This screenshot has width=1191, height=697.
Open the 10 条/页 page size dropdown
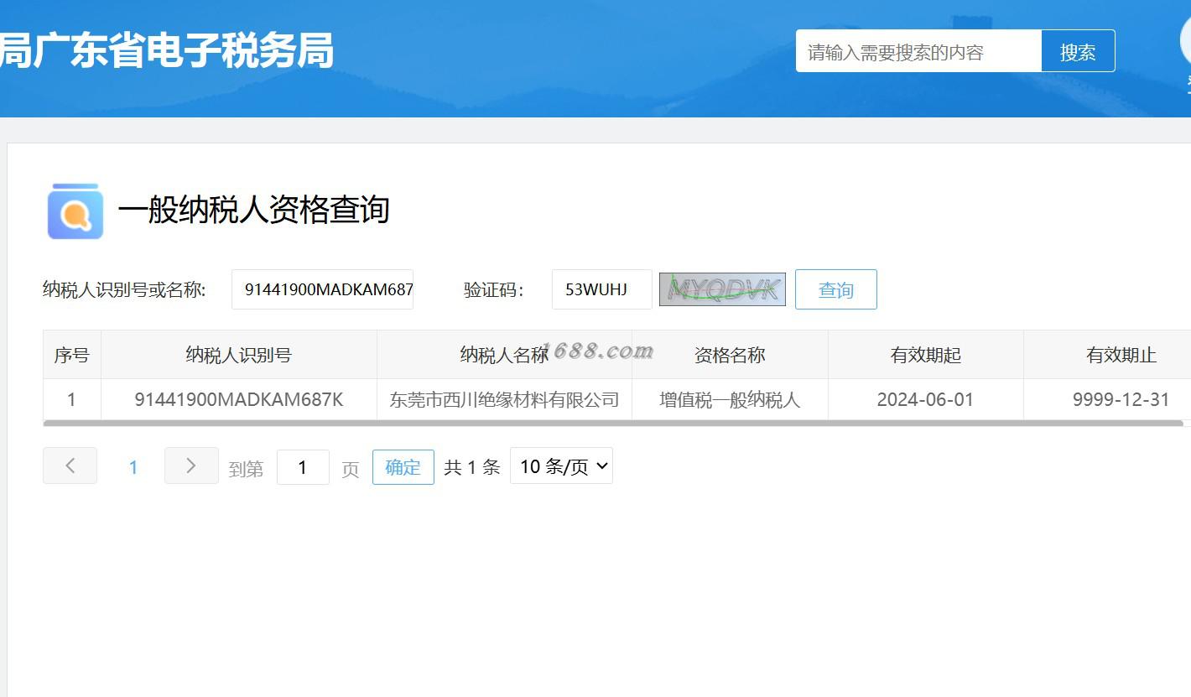[561, 466]
